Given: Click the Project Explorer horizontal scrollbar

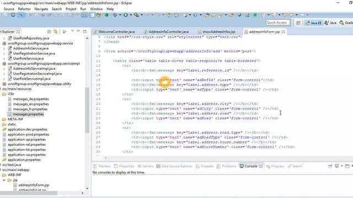Looking at the screenshot, I should click(x=29, y=193).
